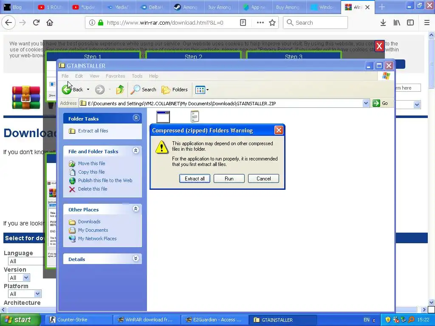435x326 pixels.
Task: Expand the Details panel
Action: point(136,259)
